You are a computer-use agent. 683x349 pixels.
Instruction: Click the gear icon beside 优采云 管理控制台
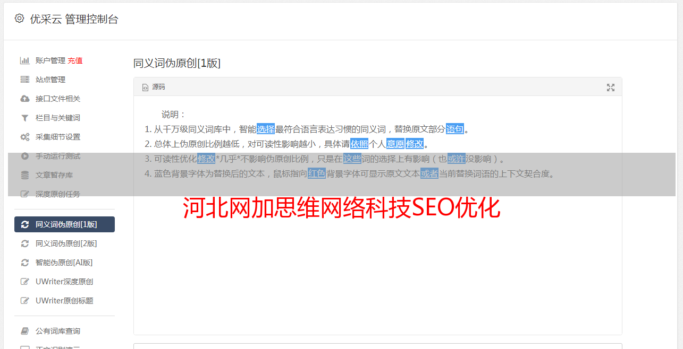(x=19, y=19)
